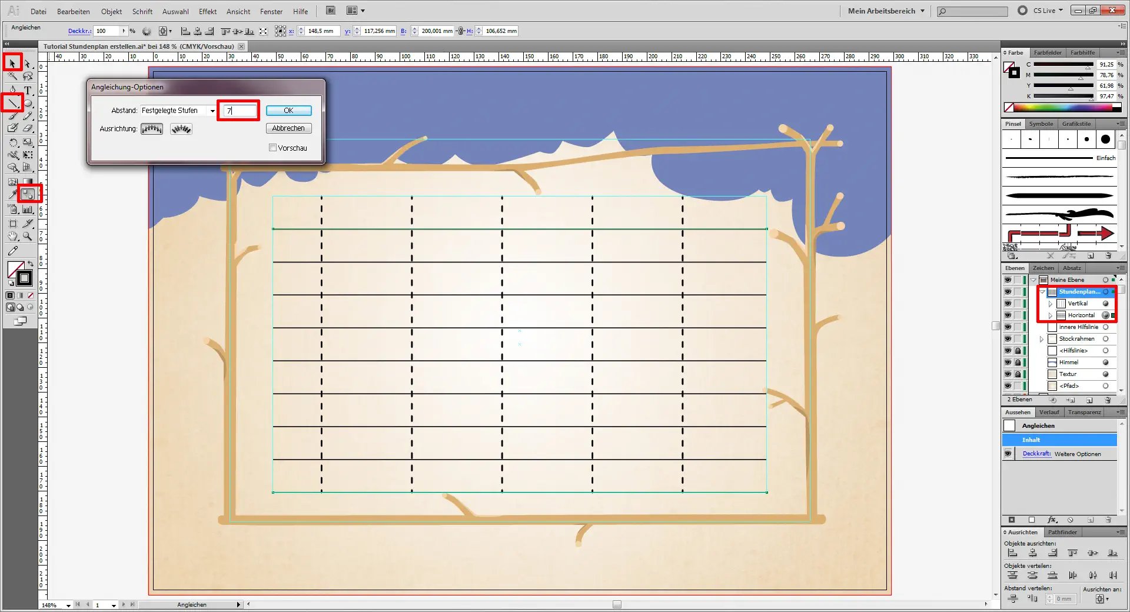1130x612 pixels.
Task: Click Abbrechen to cancel the dialog
Action: [x=288, y=128]
